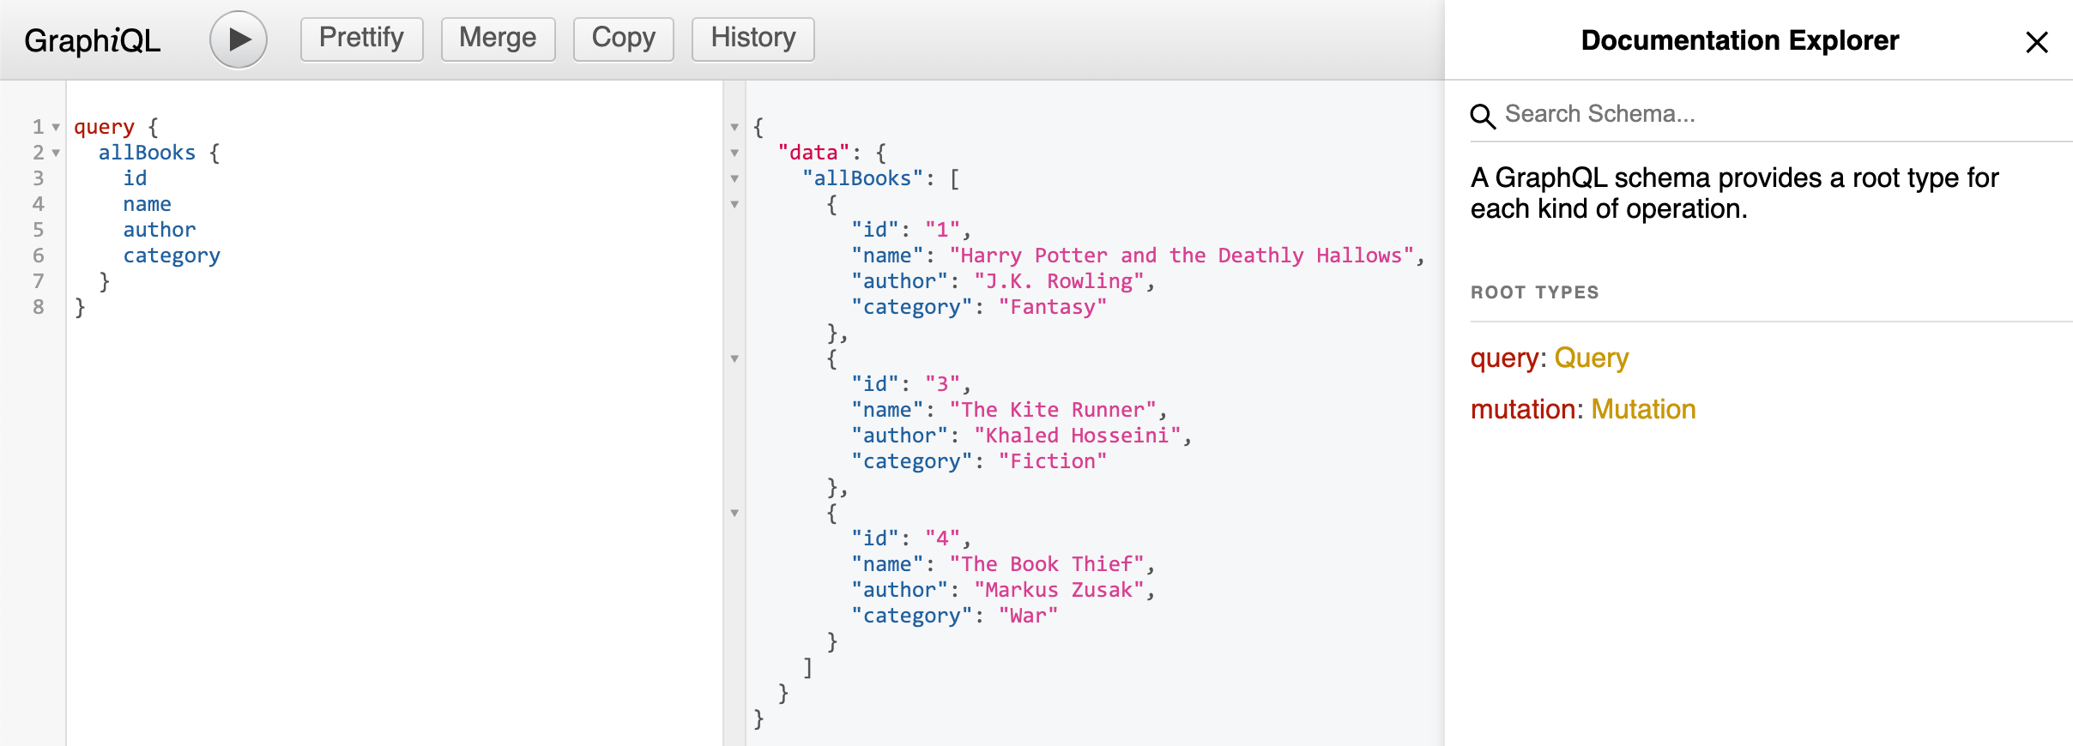Click the Merge button
Image resolution: width=2073 pixels, height=746 pixels.
click(498, 39)
